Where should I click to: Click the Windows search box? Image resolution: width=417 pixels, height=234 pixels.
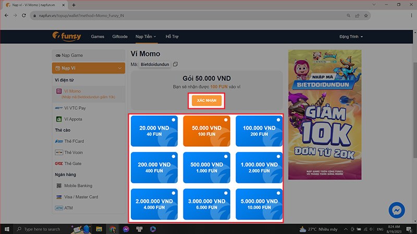tap(42, 229)
